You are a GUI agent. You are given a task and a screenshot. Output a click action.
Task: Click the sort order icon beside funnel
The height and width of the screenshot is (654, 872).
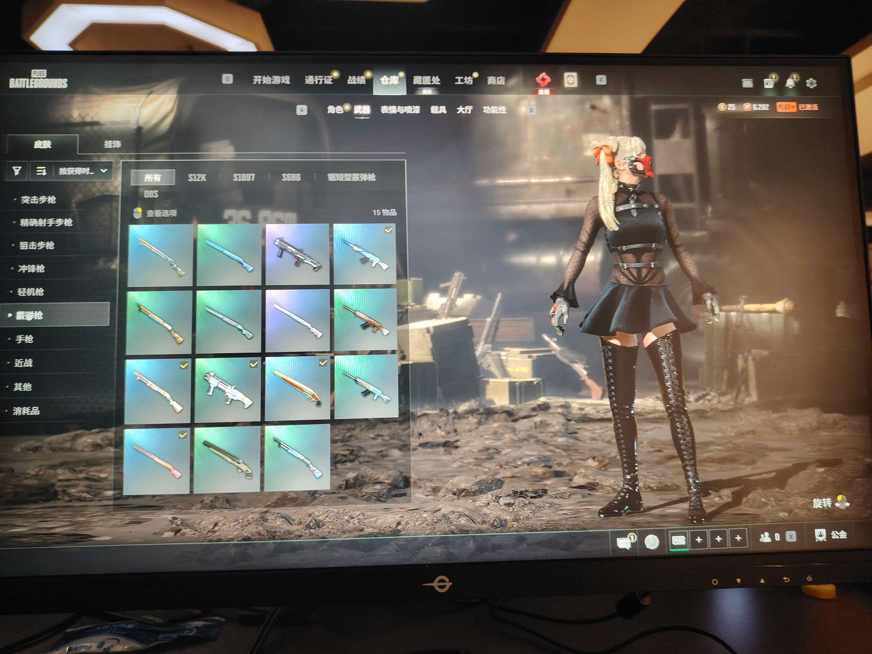pyautogui.click(x=41, y=171)
